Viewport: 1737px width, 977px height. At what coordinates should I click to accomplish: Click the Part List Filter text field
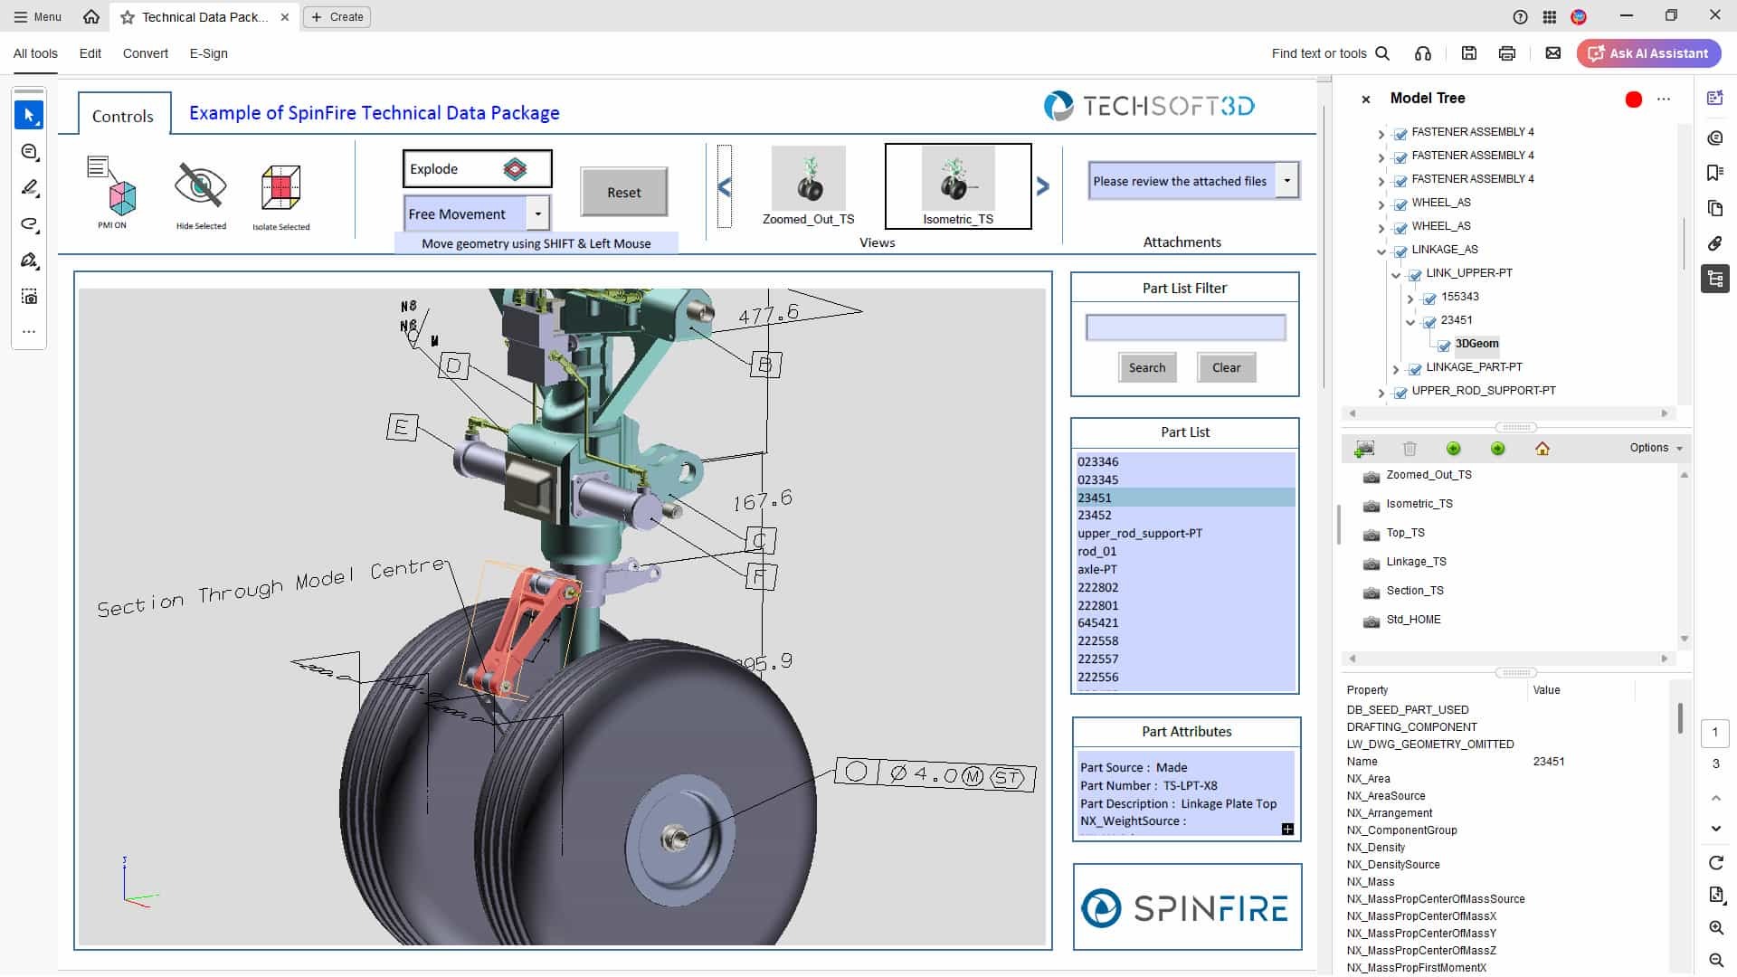click(x=1185, y=327)
